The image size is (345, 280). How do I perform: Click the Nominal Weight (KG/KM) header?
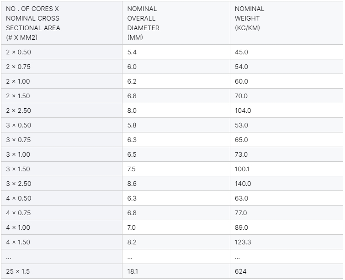[x=249, y=18]
